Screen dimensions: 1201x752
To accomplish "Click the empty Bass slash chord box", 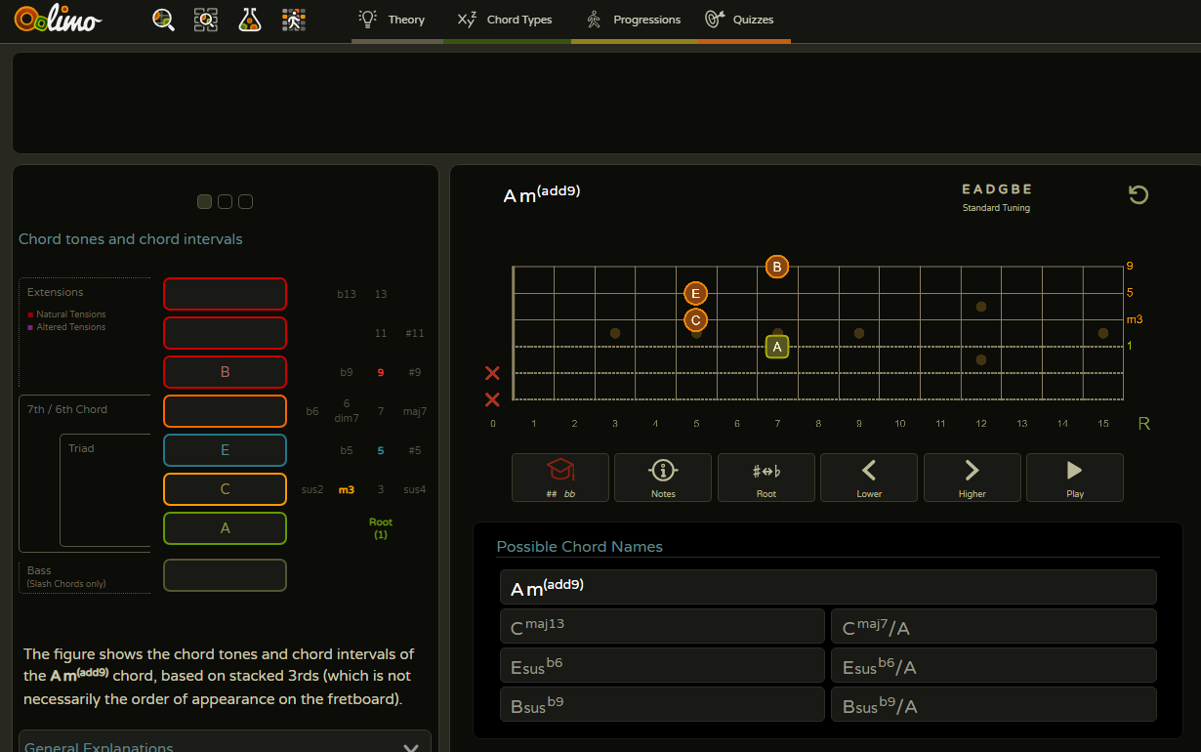I will pyautogui.click(x=225, y=575).
